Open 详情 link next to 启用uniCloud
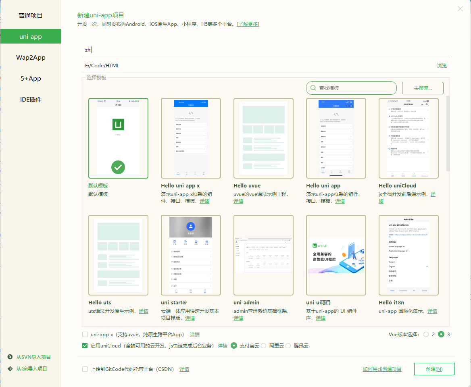This screenshot has width=471, height=387. coord(223,346)
